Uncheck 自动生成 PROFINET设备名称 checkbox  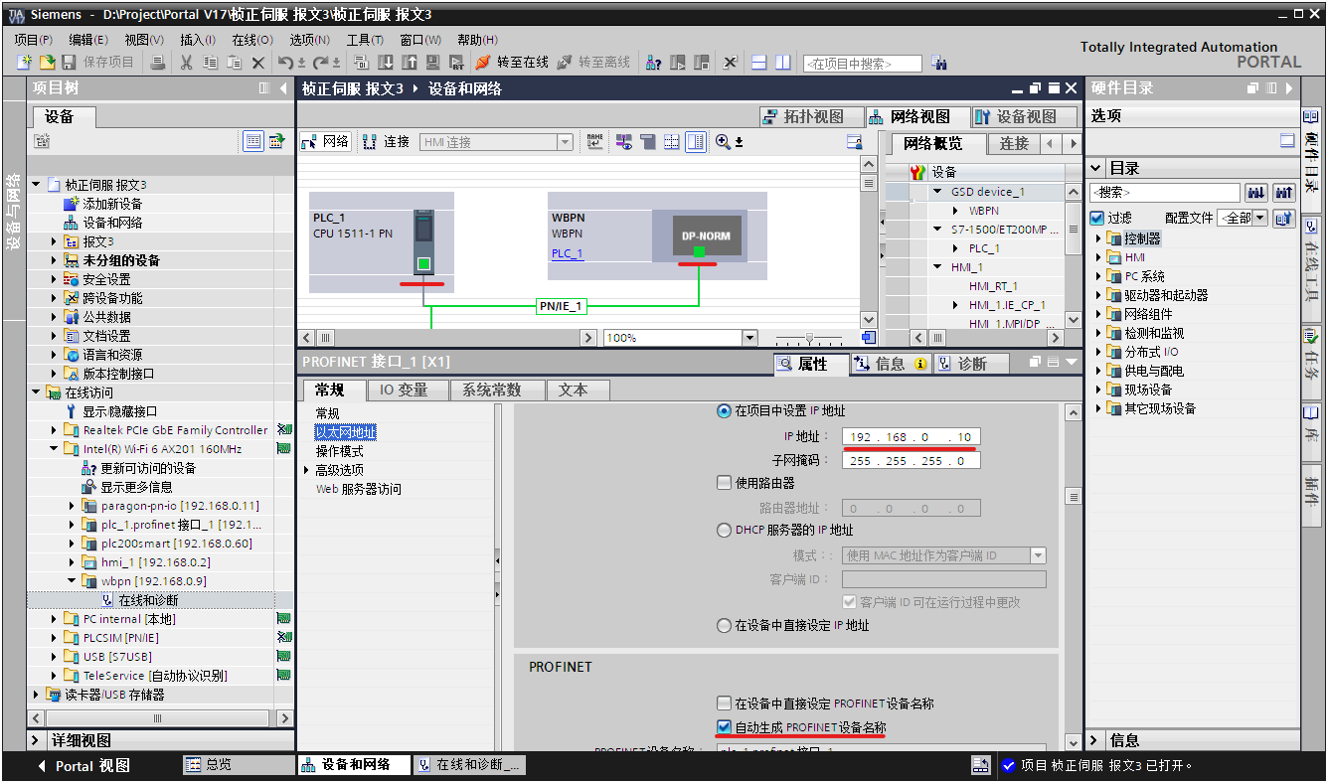724,727
